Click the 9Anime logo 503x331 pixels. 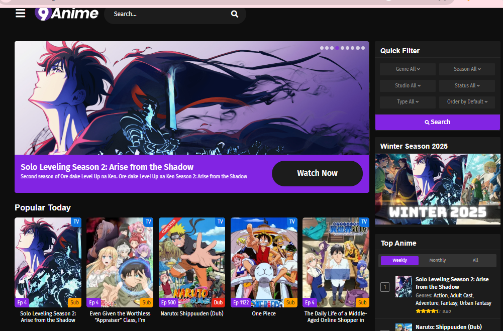[67, 14]
